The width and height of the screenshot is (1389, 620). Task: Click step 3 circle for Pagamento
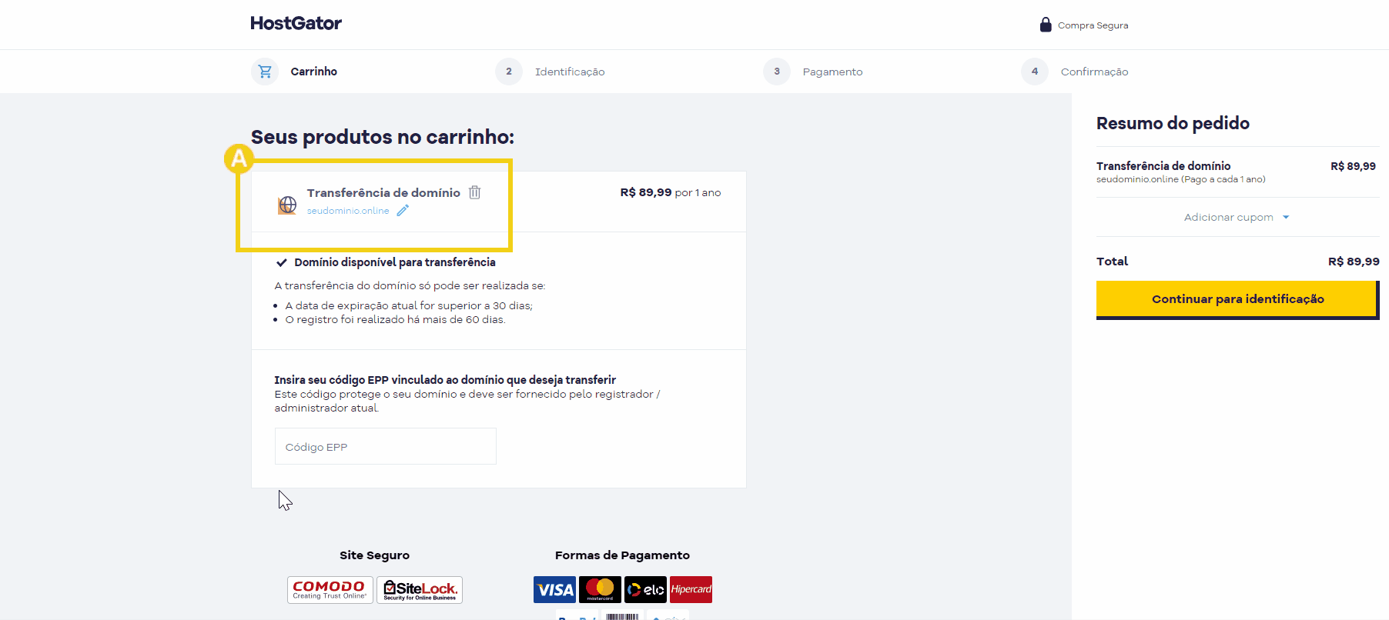point(777,72)
